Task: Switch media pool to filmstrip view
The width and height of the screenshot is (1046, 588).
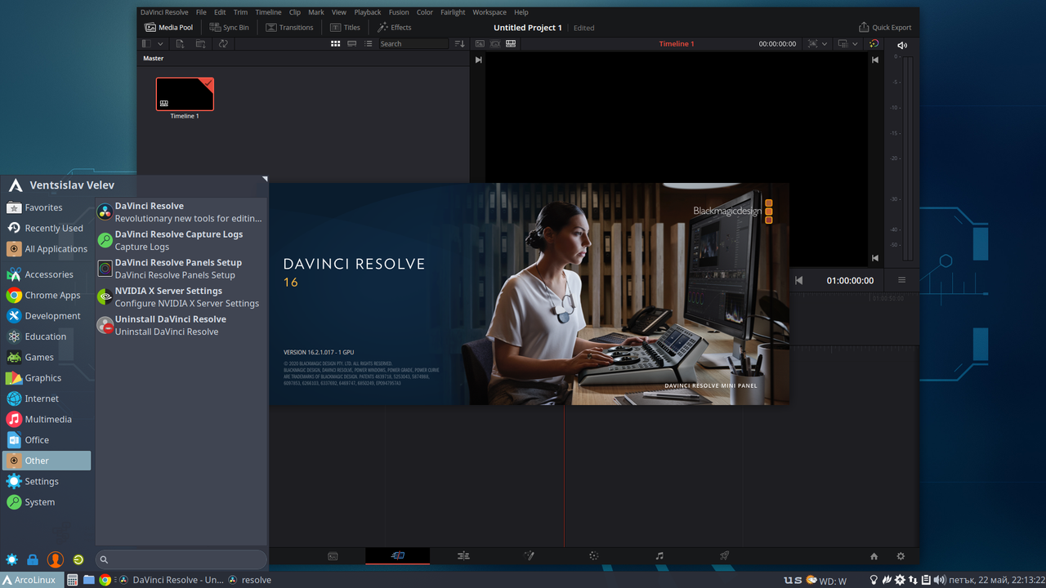Action: 351,43
